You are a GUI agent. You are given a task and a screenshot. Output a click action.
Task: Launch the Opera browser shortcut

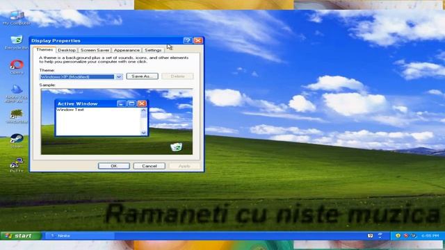(x=17, y=67)
